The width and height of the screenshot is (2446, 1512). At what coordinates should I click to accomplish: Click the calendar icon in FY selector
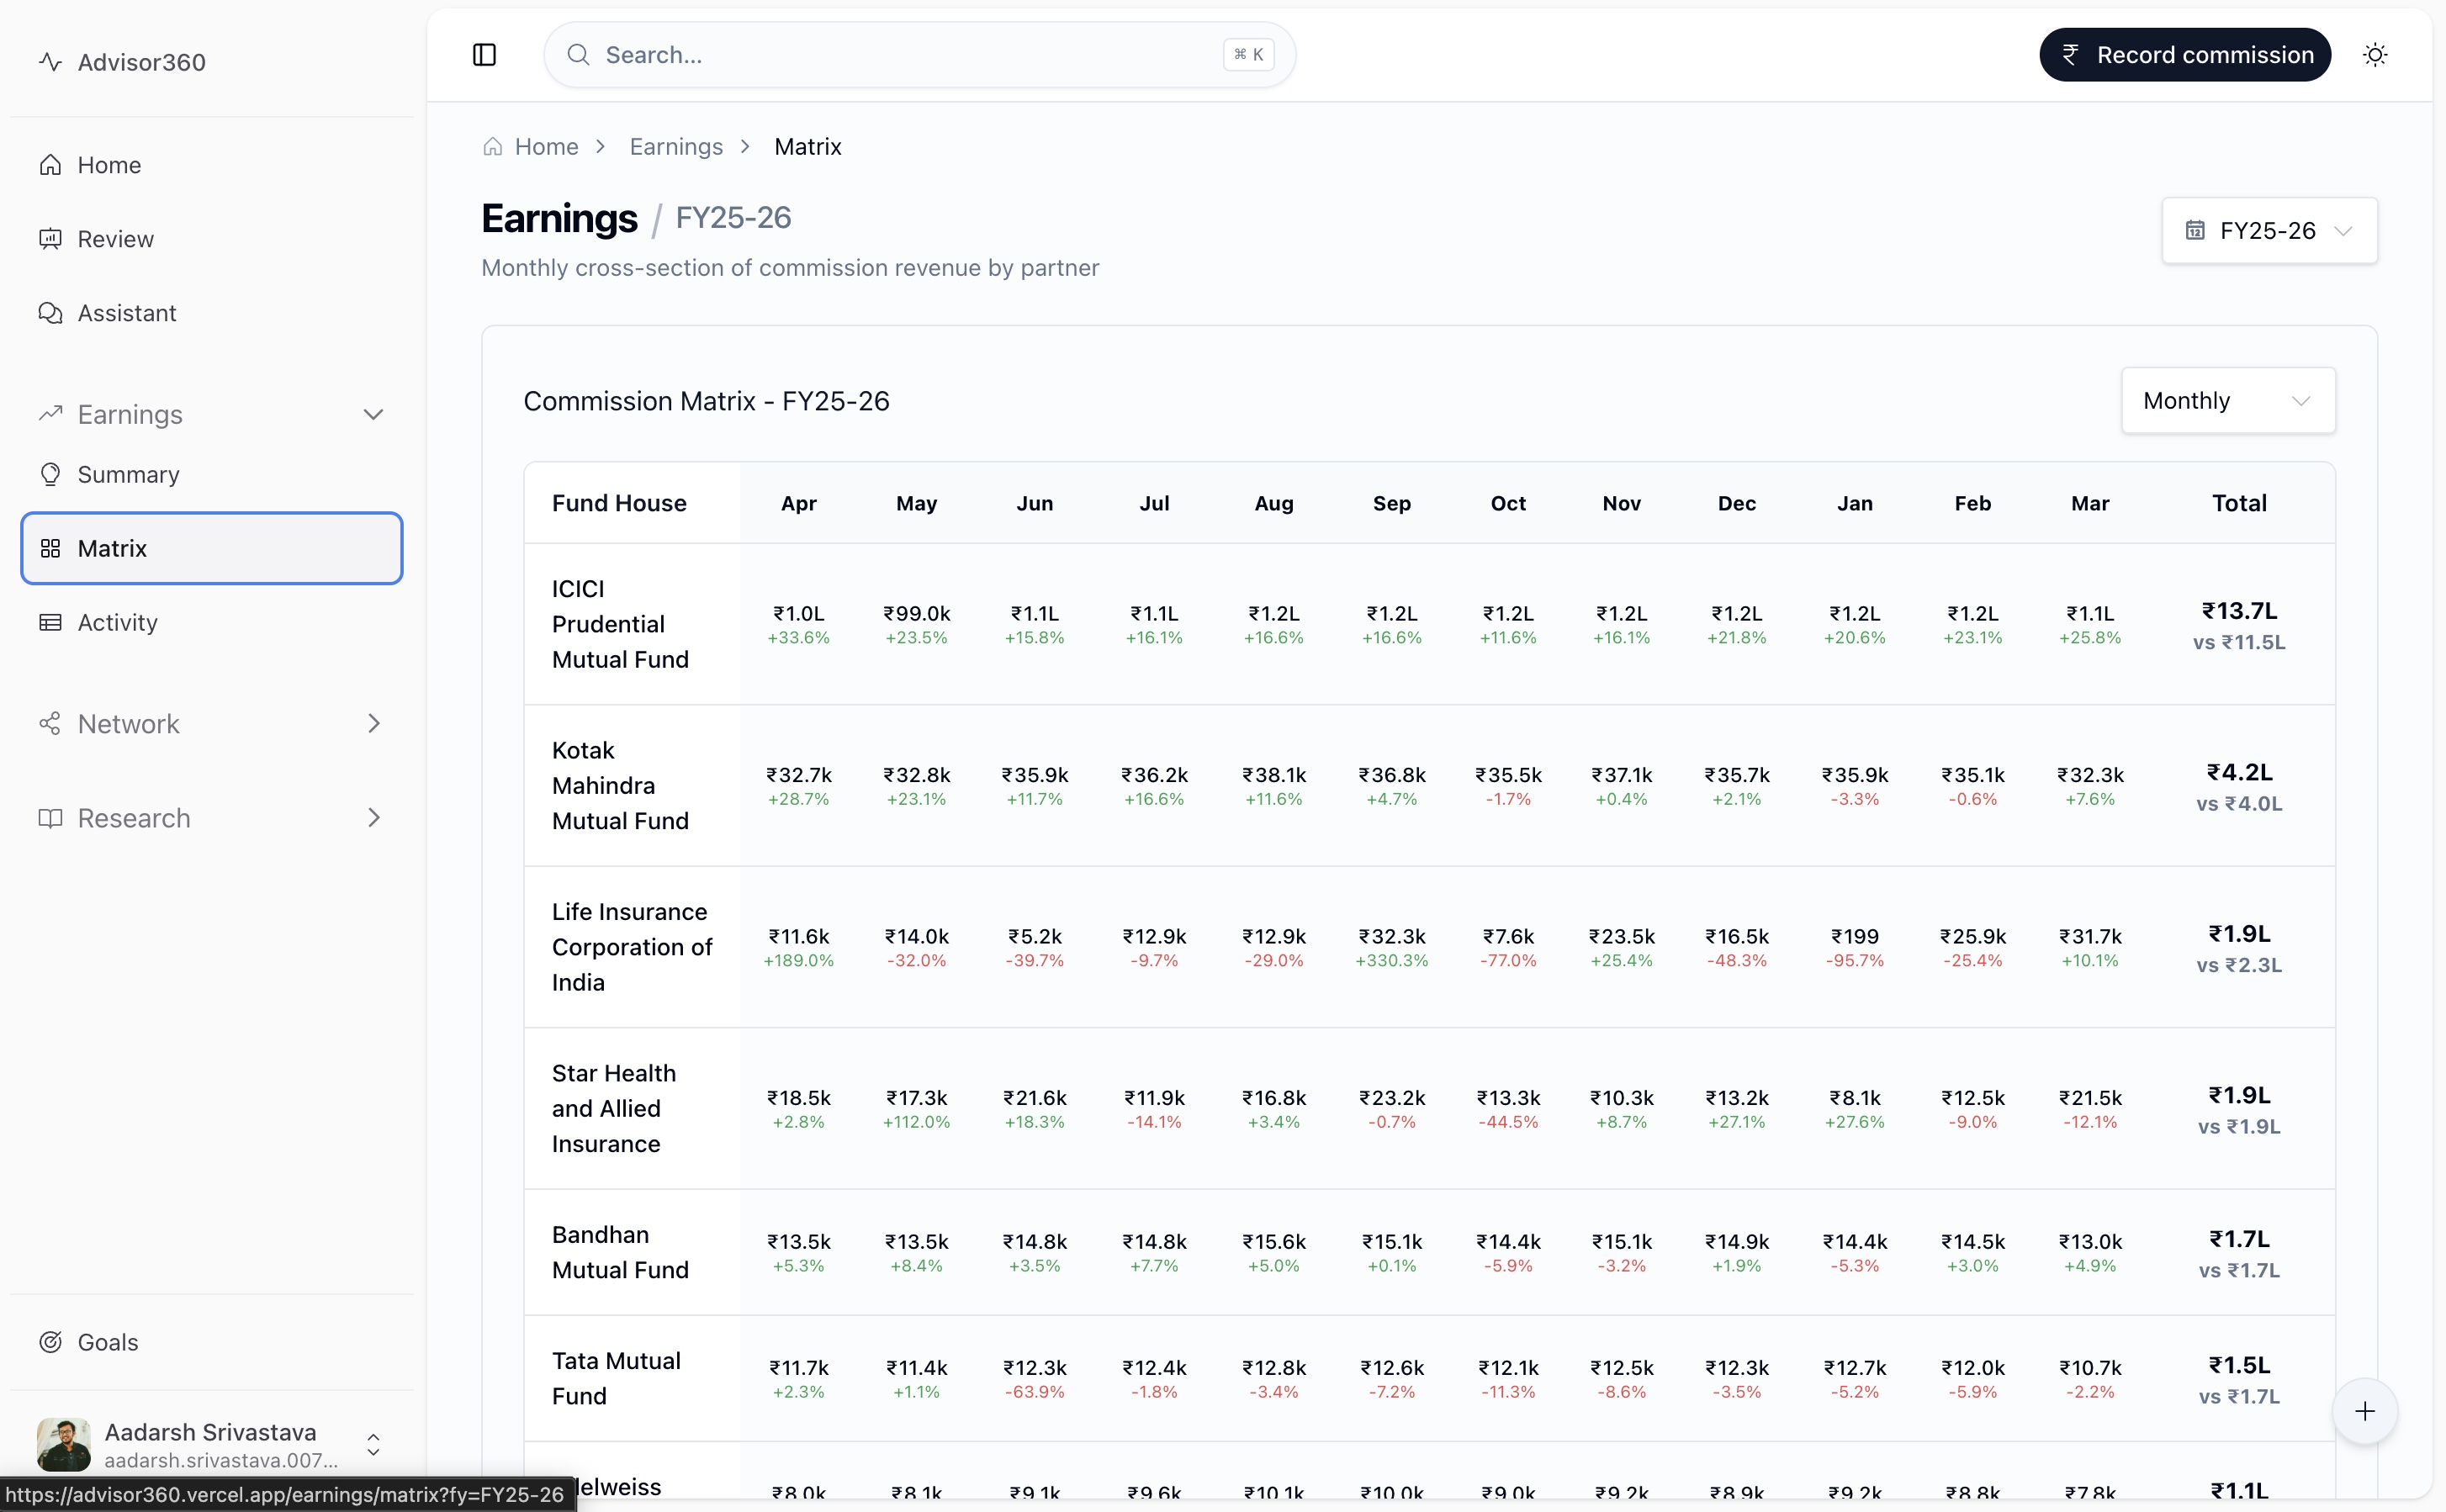coord(2194,230)
